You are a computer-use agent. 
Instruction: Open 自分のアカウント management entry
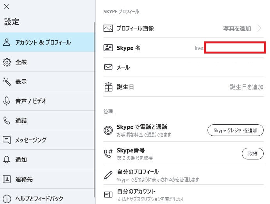(184, 195)
